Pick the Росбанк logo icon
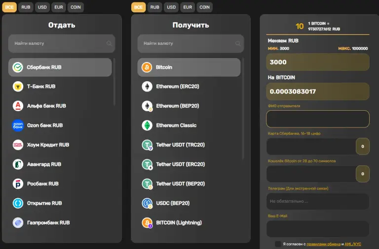 [18, 184]
